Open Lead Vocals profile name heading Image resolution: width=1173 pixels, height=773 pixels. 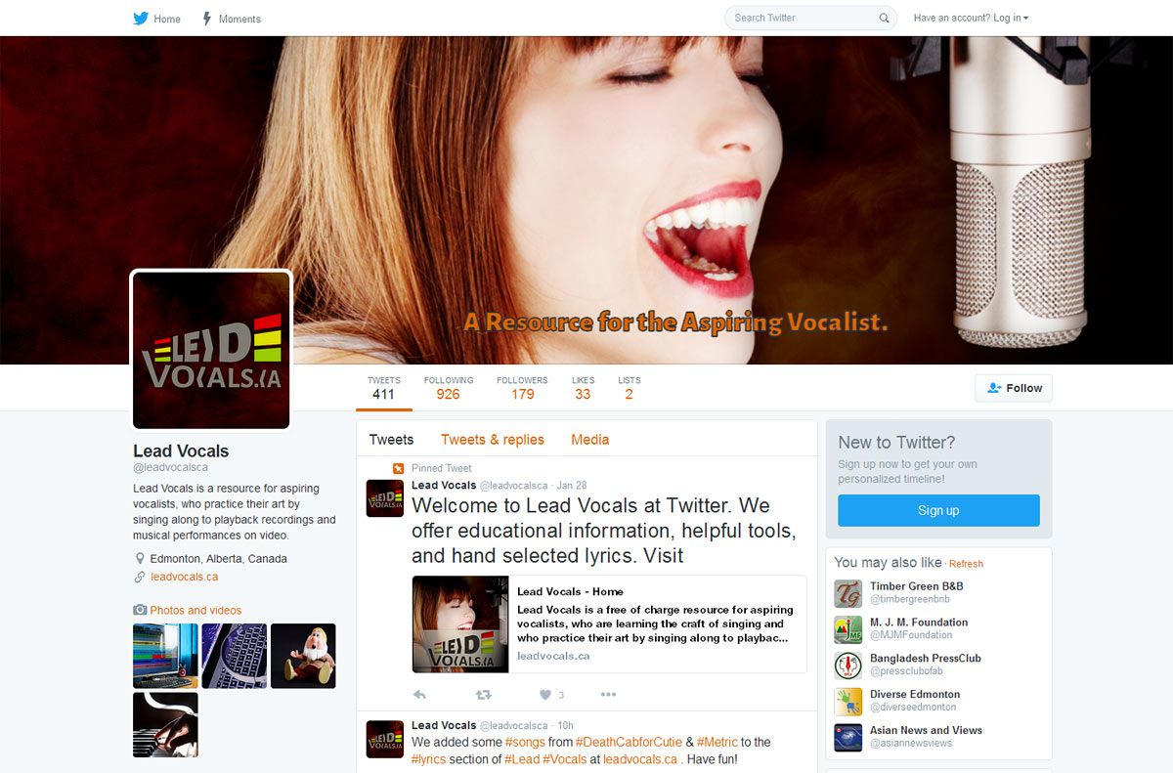point(181,451)
